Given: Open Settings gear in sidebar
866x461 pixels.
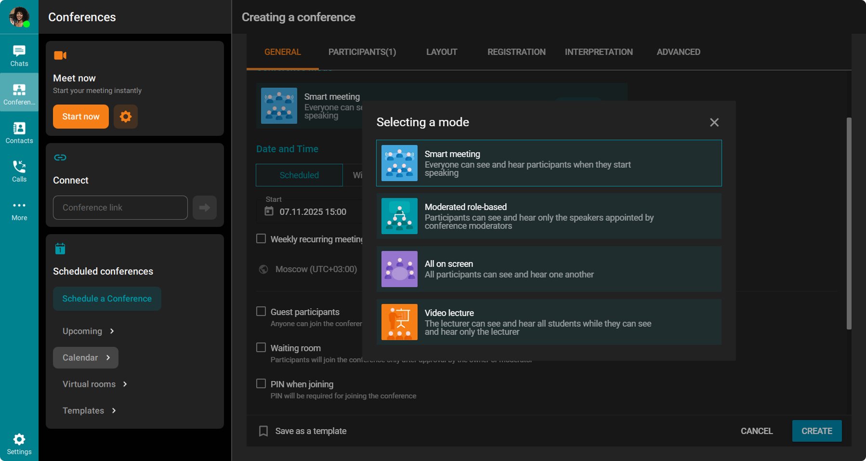Looking at the screenshot, I should (x=19, y=444).
